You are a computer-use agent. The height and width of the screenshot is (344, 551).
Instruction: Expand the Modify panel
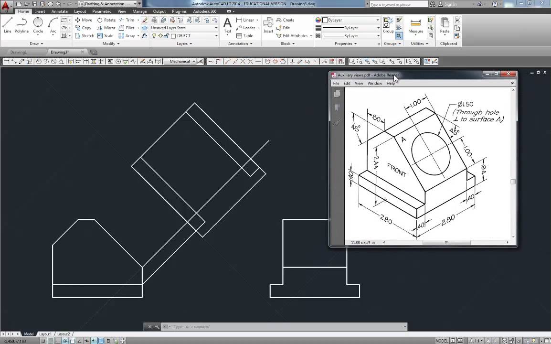[x=111, y=43]
